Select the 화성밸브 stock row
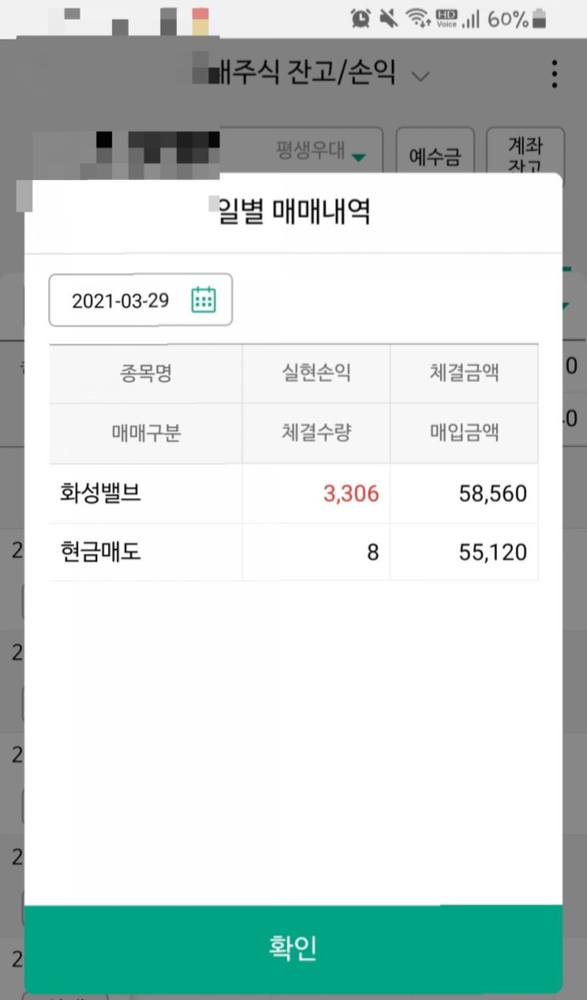The image size is (587, 1000). click(293, 494)
